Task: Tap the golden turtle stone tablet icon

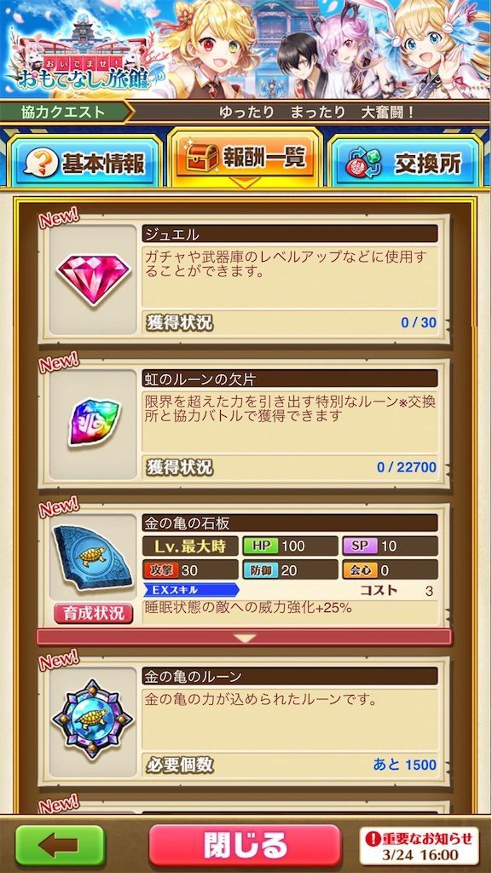Action: coord(92,557)
